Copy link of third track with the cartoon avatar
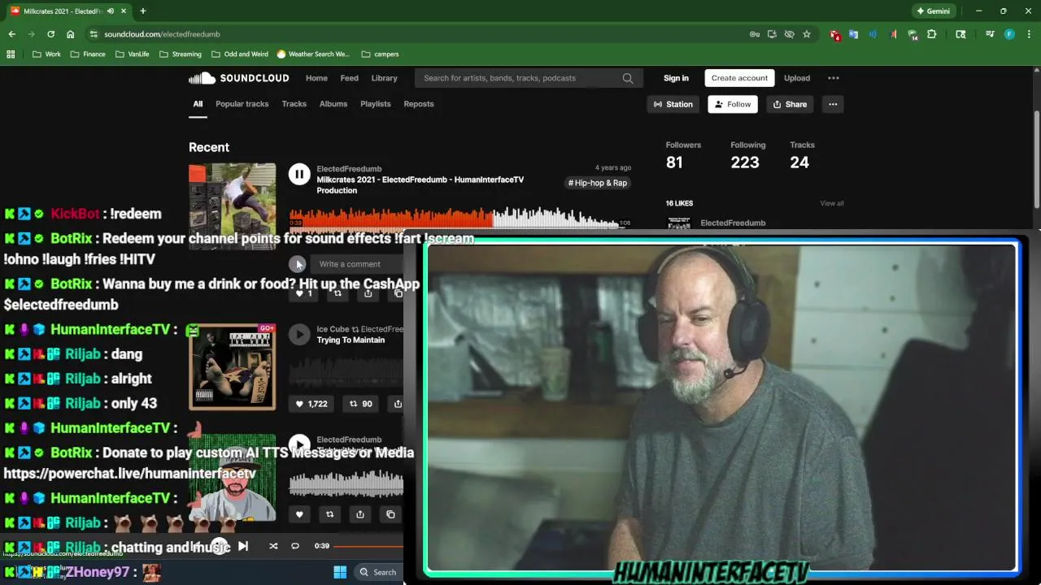1041x585 pixels. click(x=390, y=514)
